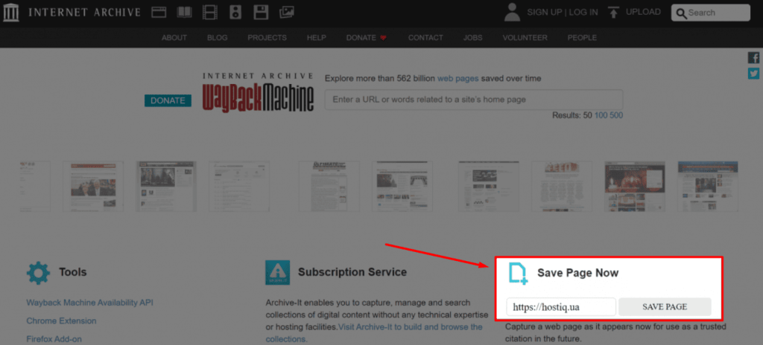Image resolution: width=763 pixels, height=345 pixels.
Task: Click the Tools gear icon
Action: (x=38, y=273)
